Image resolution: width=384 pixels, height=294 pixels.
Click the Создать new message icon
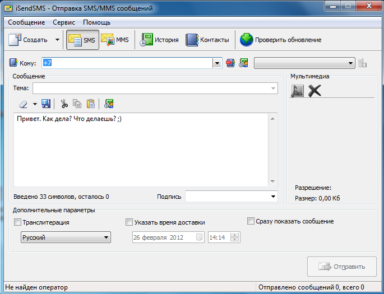(15, 40)
